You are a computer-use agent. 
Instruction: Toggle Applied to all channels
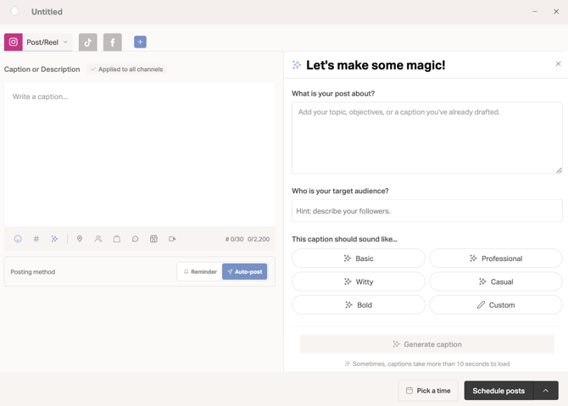click(x=127, y=70)
